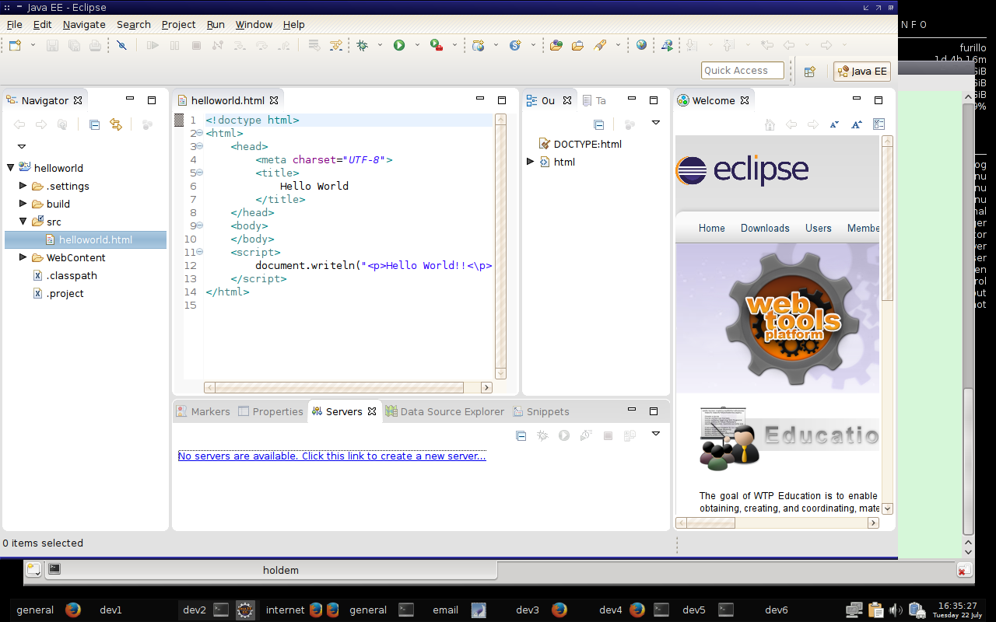Click the Step Into Selection toolbar icon
Screen dimensions: 996x622
pos(335,45)
